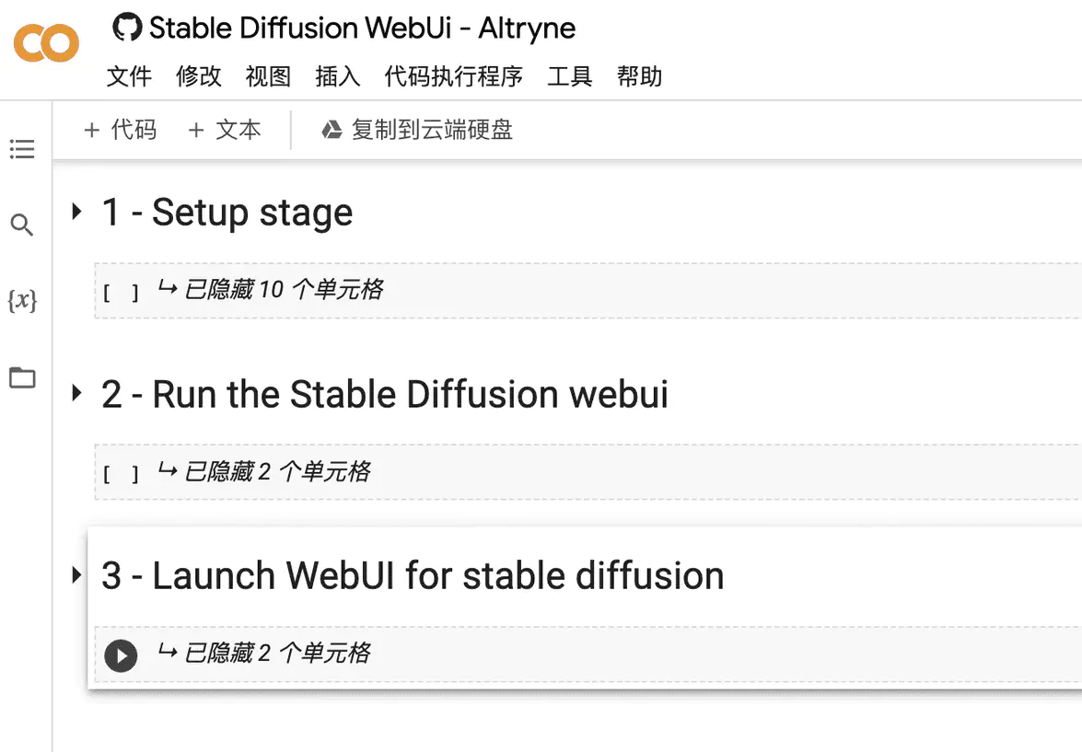
Task: Expand the 3 - Launch WebUI section arrow
Action: [76, 574]
